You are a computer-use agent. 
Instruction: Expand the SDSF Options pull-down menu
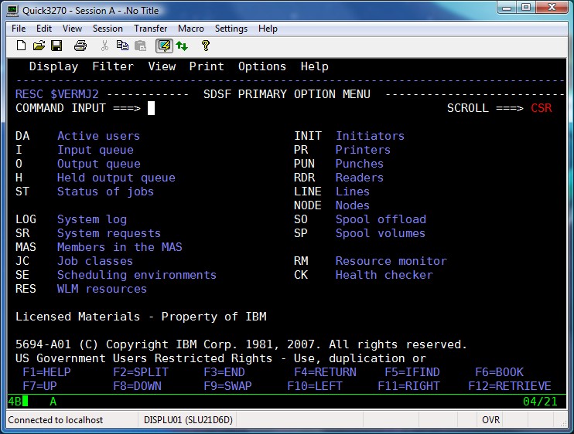262,66
